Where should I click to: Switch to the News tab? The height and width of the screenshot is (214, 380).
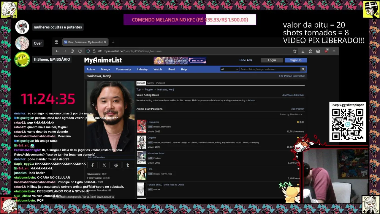(x=150, y=83)
